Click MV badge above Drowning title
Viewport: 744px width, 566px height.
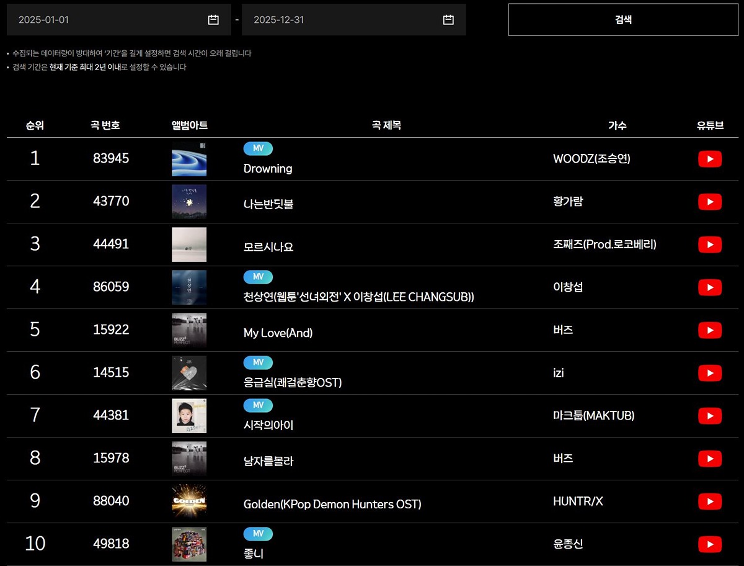[x=258, y=148]
